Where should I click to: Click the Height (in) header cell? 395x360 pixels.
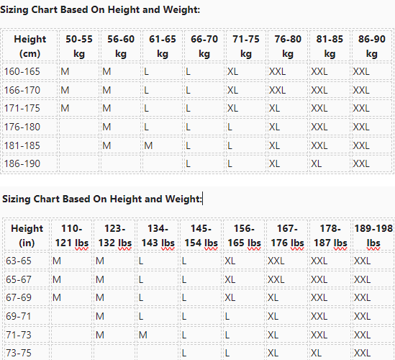(x=27, y=235)
